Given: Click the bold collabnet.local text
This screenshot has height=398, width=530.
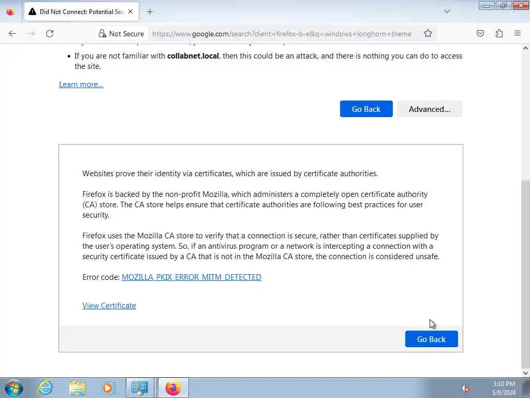Looking at the screenshot, I should tap(193, 56).
